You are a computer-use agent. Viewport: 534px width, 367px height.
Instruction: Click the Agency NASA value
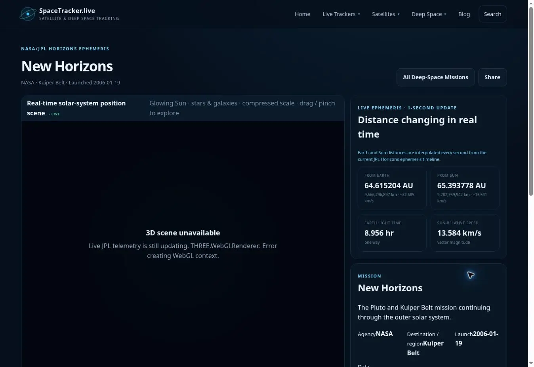point(384,334)
